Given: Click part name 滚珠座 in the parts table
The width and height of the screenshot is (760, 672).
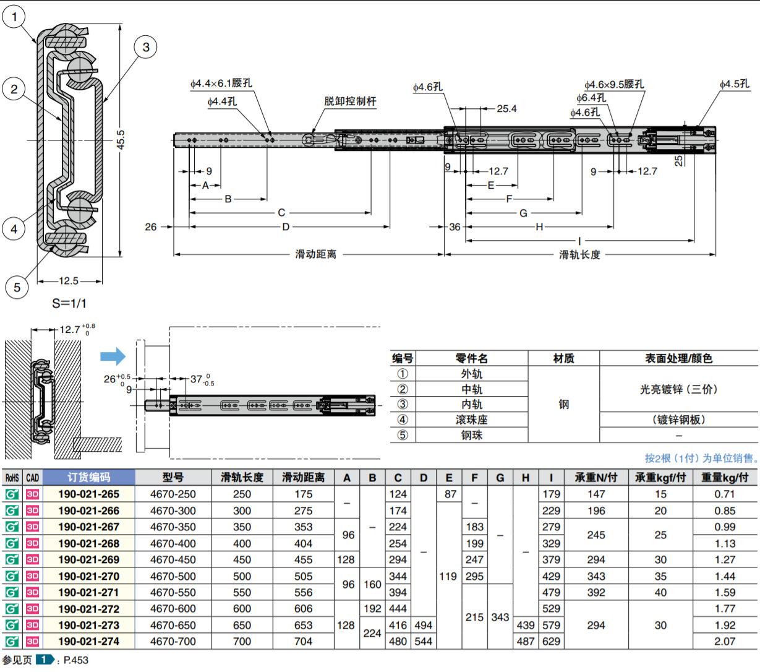Looking at the screenshot, I should 472,420.
